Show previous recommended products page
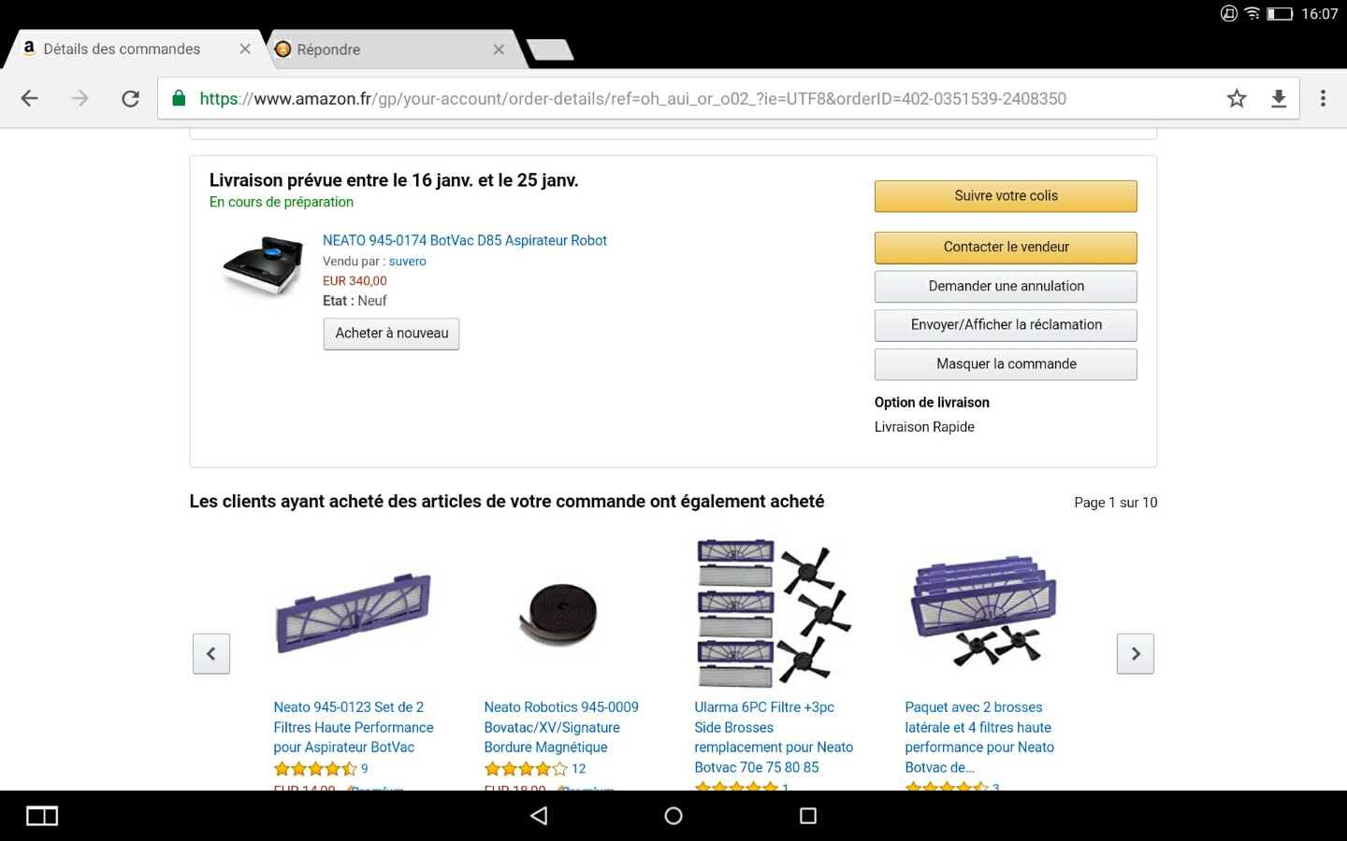 click(211, 654)
